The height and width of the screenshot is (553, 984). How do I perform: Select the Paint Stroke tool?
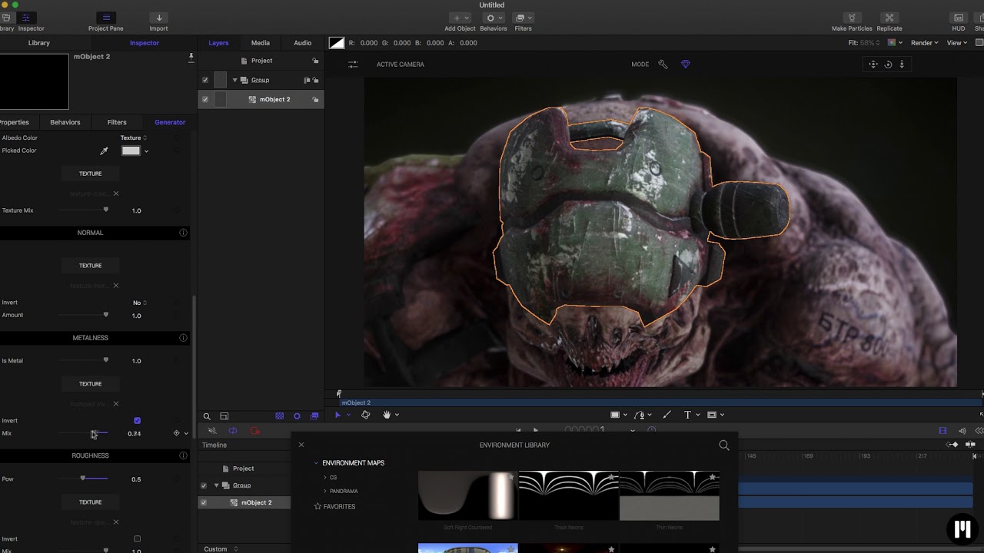point(667,415)
